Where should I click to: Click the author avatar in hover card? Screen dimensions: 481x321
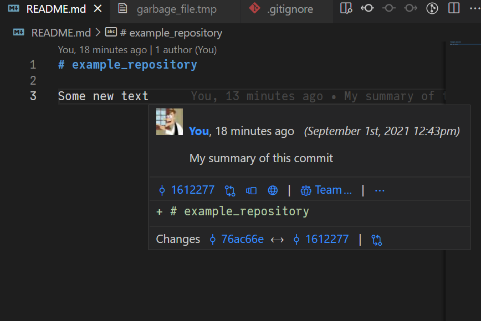(x=169, y=122)
